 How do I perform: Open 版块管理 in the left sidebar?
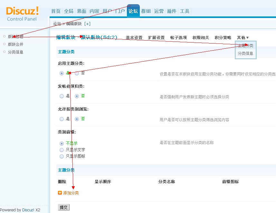15,37
